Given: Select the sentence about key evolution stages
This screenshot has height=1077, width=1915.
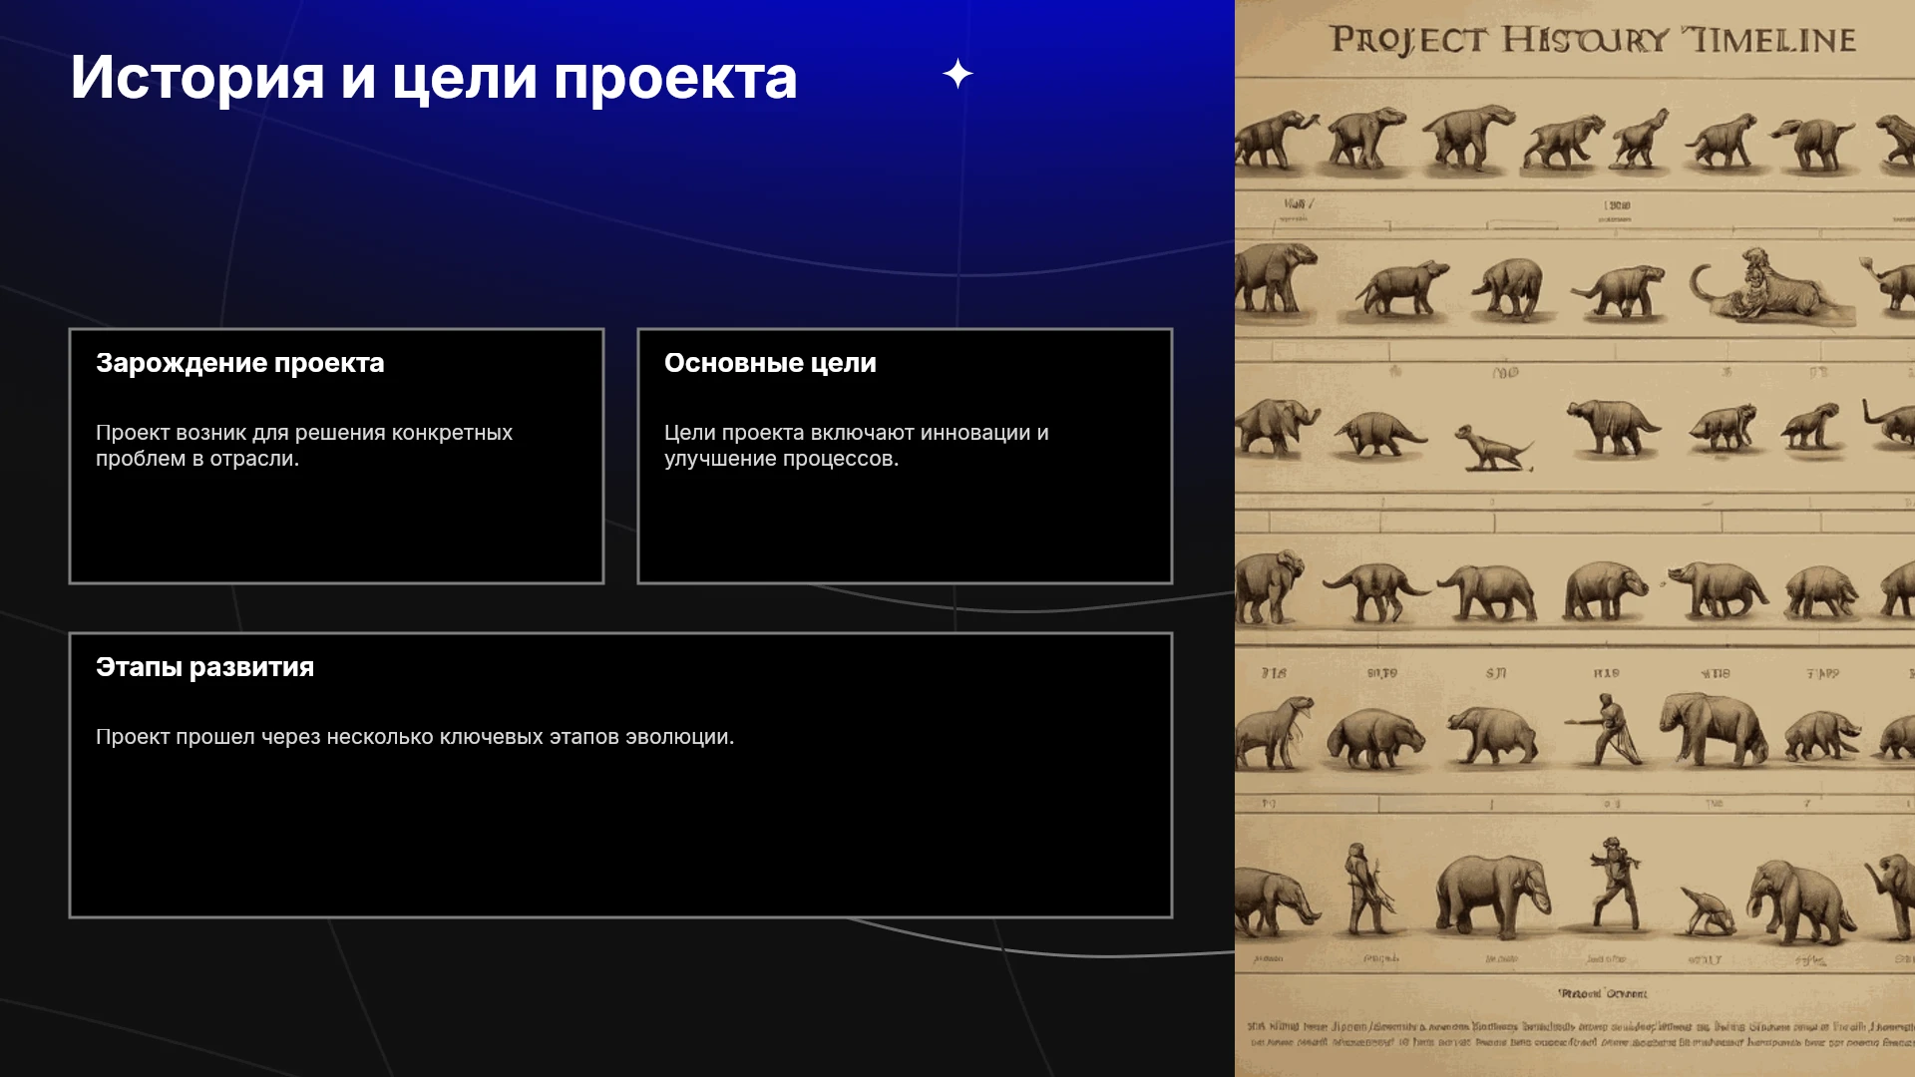Looking at the screenshot, I should 415,737.
